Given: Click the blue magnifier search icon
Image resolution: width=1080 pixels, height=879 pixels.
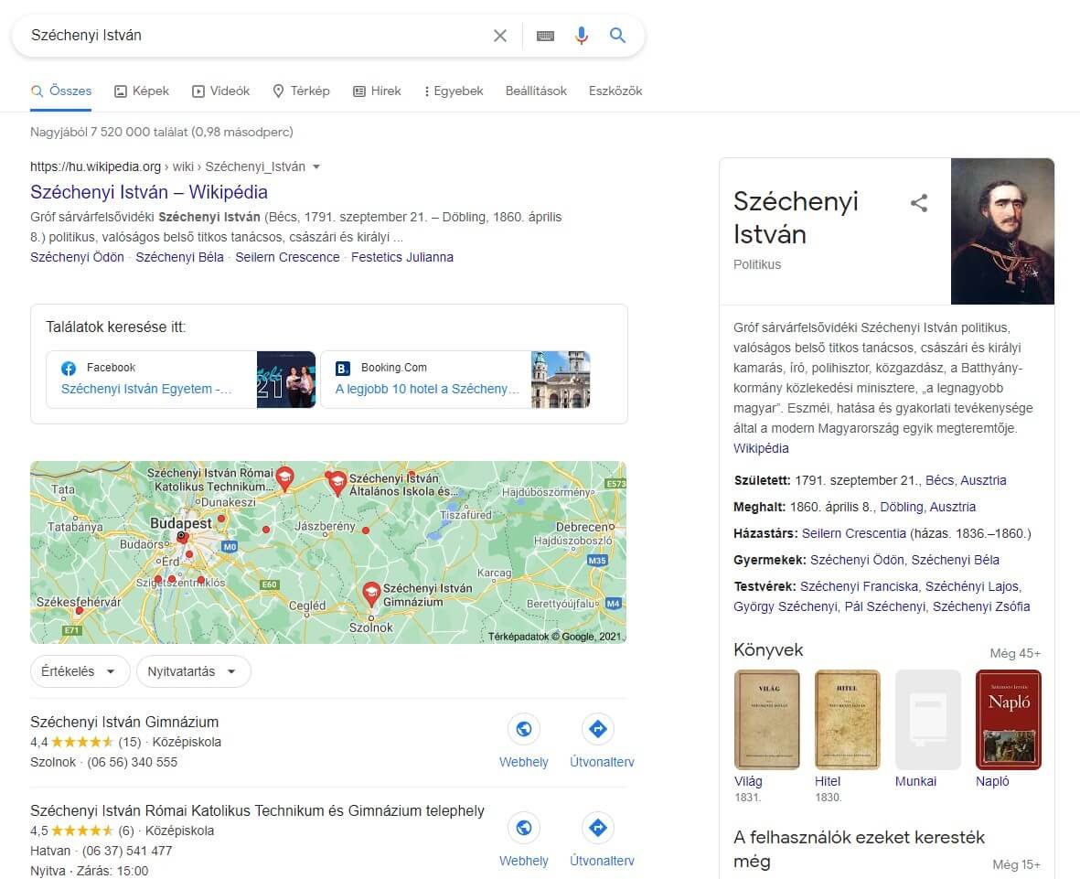Looking at the screenshot, I should point(617,36).
